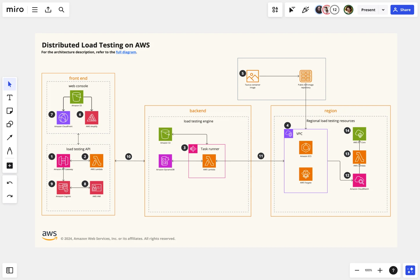Toggle collaborator cursors visibility
Screen dimensions: 420x280
tap(292, 10)
